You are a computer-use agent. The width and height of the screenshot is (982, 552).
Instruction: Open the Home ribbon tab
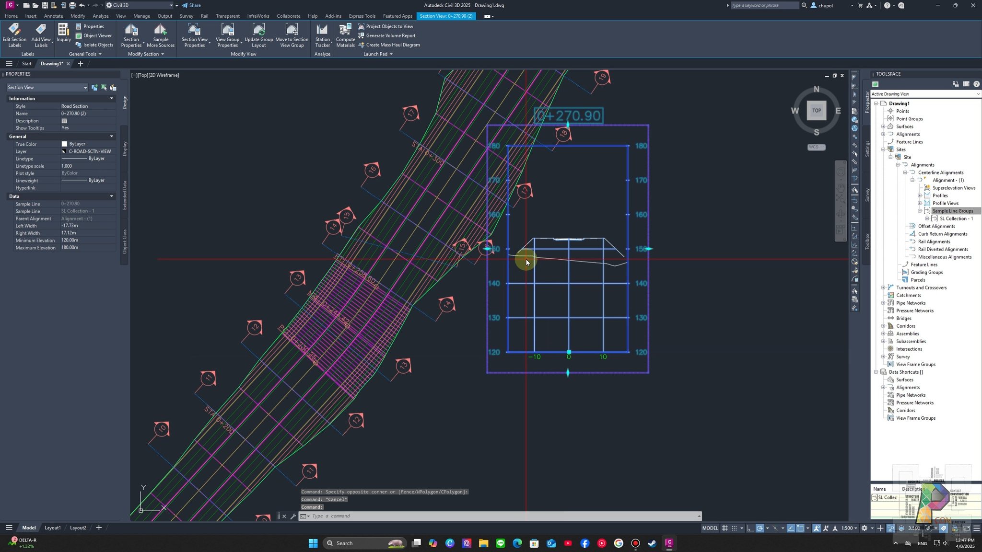(11, 16)
